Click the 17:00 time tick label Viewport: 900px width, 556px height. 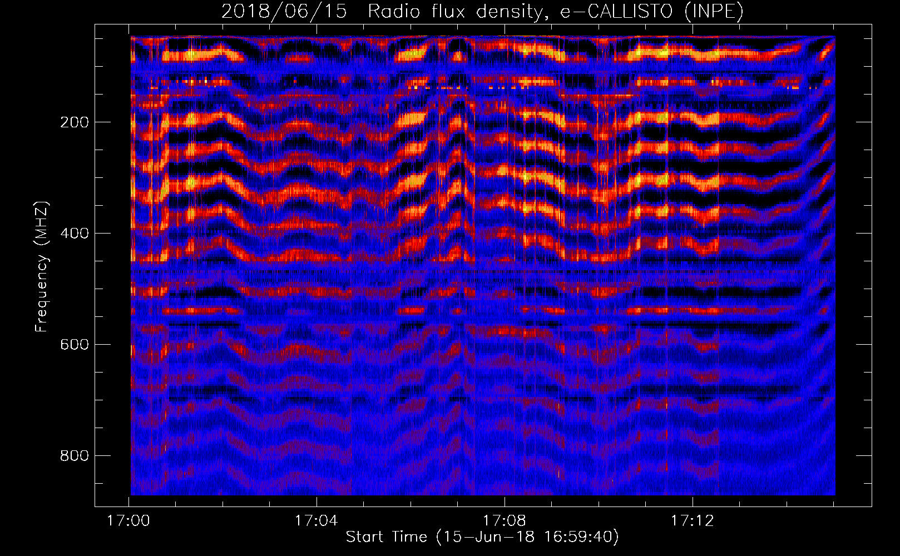(128, 521)
